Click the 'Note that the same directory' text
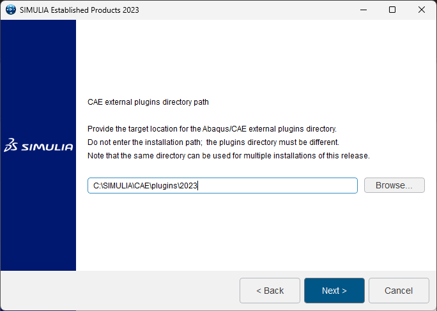The width and height of the screenshot is (437, 311). pos(228,155)
